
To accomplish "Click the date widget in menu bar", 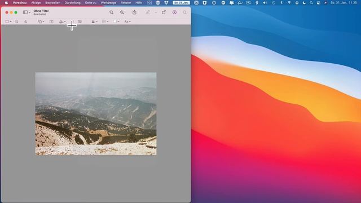I will click(182, 3).
